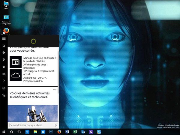This screenshot has height=135, width=180.
Task: Open the antenna tower news image
Action: (x=33, y=113)
